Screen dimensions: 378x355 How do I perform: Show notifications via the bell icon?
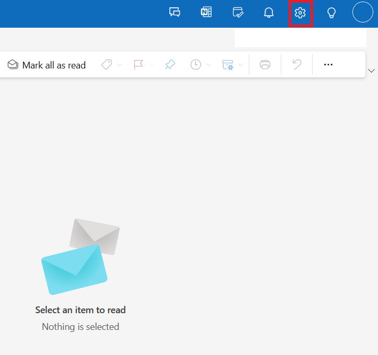tap(269, 13)
